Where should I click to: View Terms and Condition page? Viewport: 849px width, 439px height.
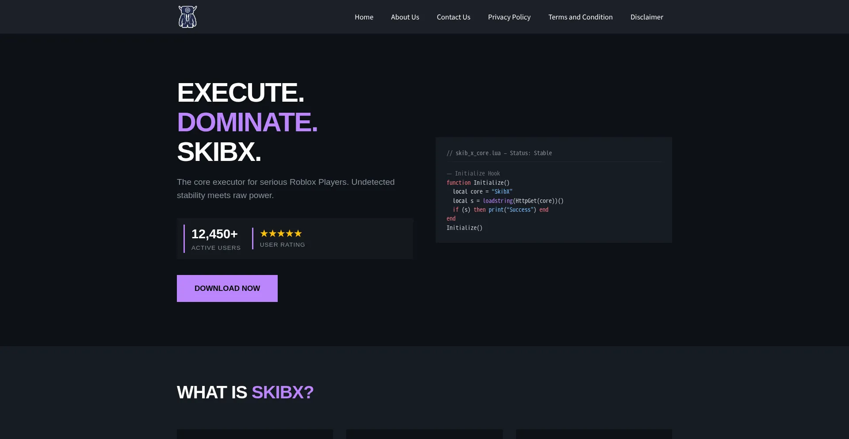point(581,17)
